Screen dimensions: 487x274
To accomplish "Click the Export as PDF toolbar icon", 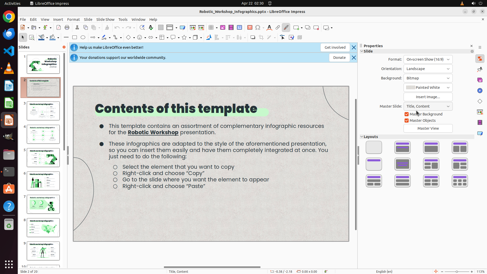I will (x=59, y=28).
